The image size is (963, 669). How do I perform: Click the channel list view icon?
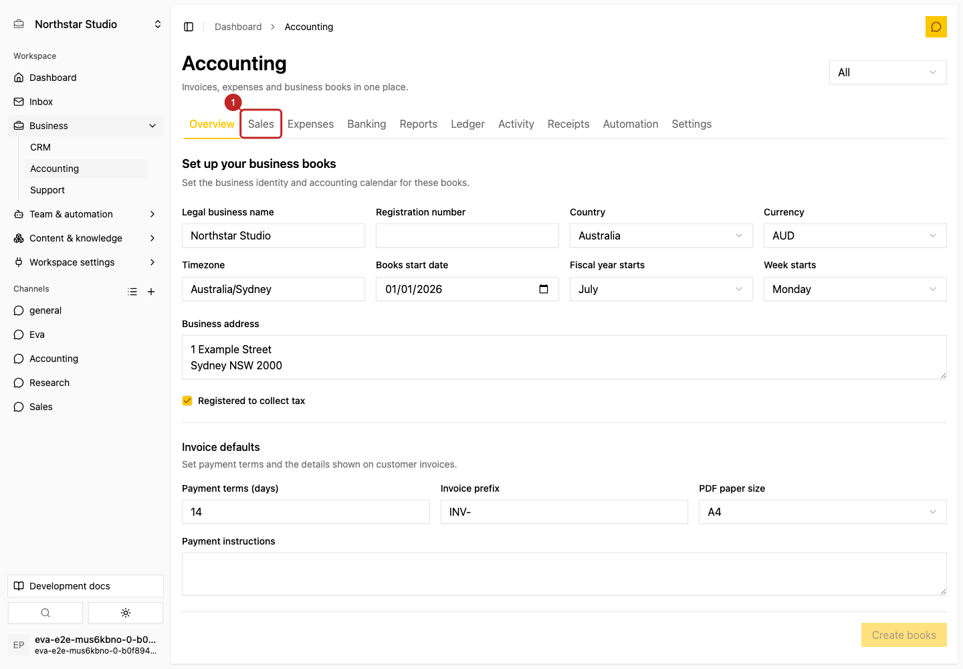click(x=132, y=292)
